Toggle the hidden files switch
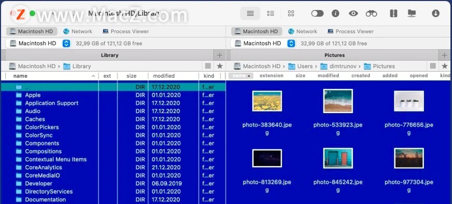 point(317,13)
